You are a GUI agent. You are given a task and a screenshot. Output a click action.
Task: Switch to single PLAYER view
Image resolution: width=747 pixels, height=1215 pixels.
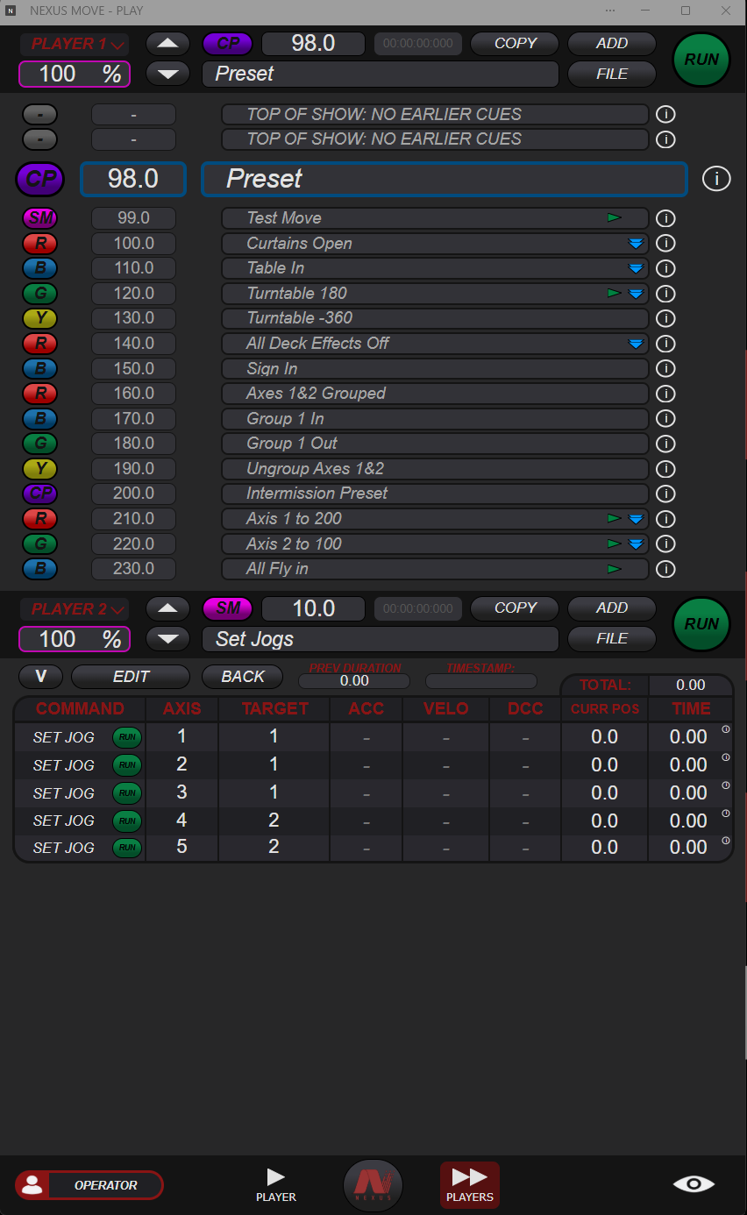click(276, 1185)
